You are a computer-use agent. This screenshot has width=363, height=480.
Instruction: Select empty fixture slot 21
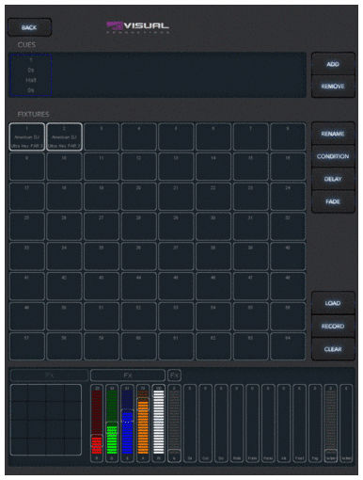tap(176, 197)
